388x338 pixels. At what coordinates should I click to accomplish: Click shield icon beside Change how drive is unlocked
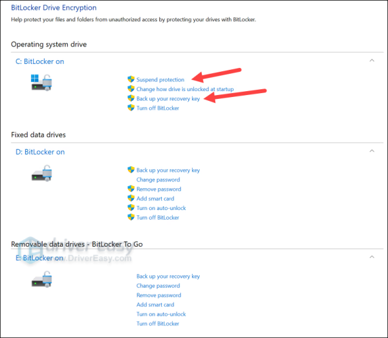[131, 89]
